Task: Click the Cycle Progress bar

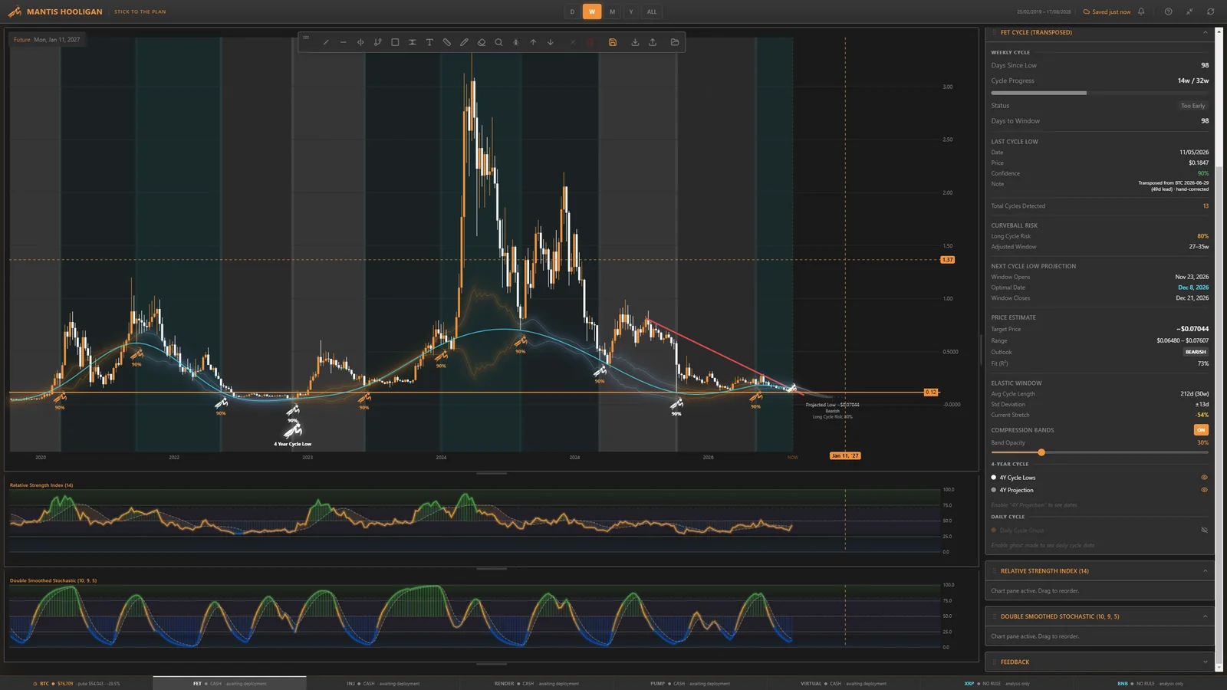Action: click(x=1100, y=93)
